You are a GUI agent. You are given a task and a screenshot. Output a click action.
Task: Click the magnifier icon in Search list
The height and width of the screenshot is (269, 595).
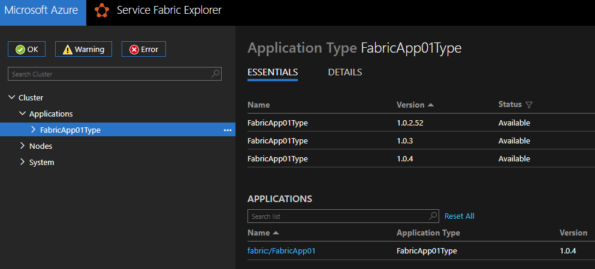pyautogui.click(x=433, y=216)
